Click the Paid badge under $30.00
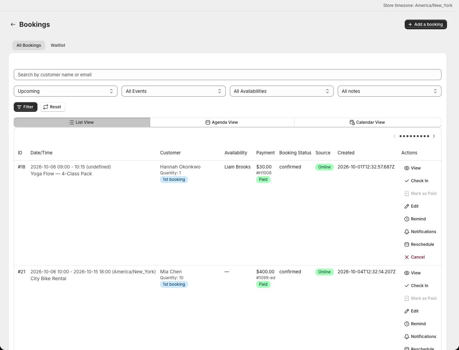459x350 pixels. pos(263,179)
